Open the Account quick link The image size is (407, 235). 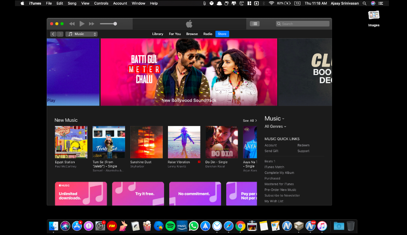(270, 145)
